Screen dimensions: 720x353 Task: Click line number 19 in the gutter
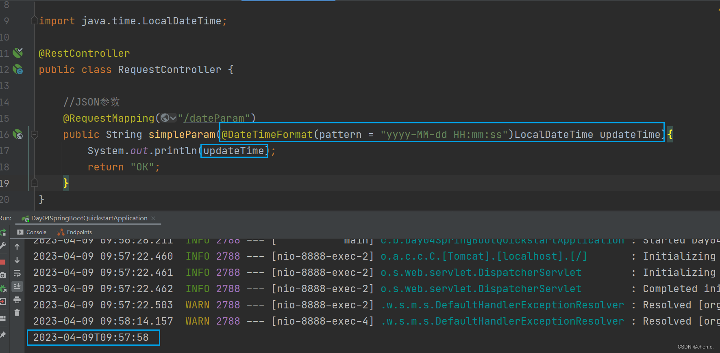coord(4,183)
